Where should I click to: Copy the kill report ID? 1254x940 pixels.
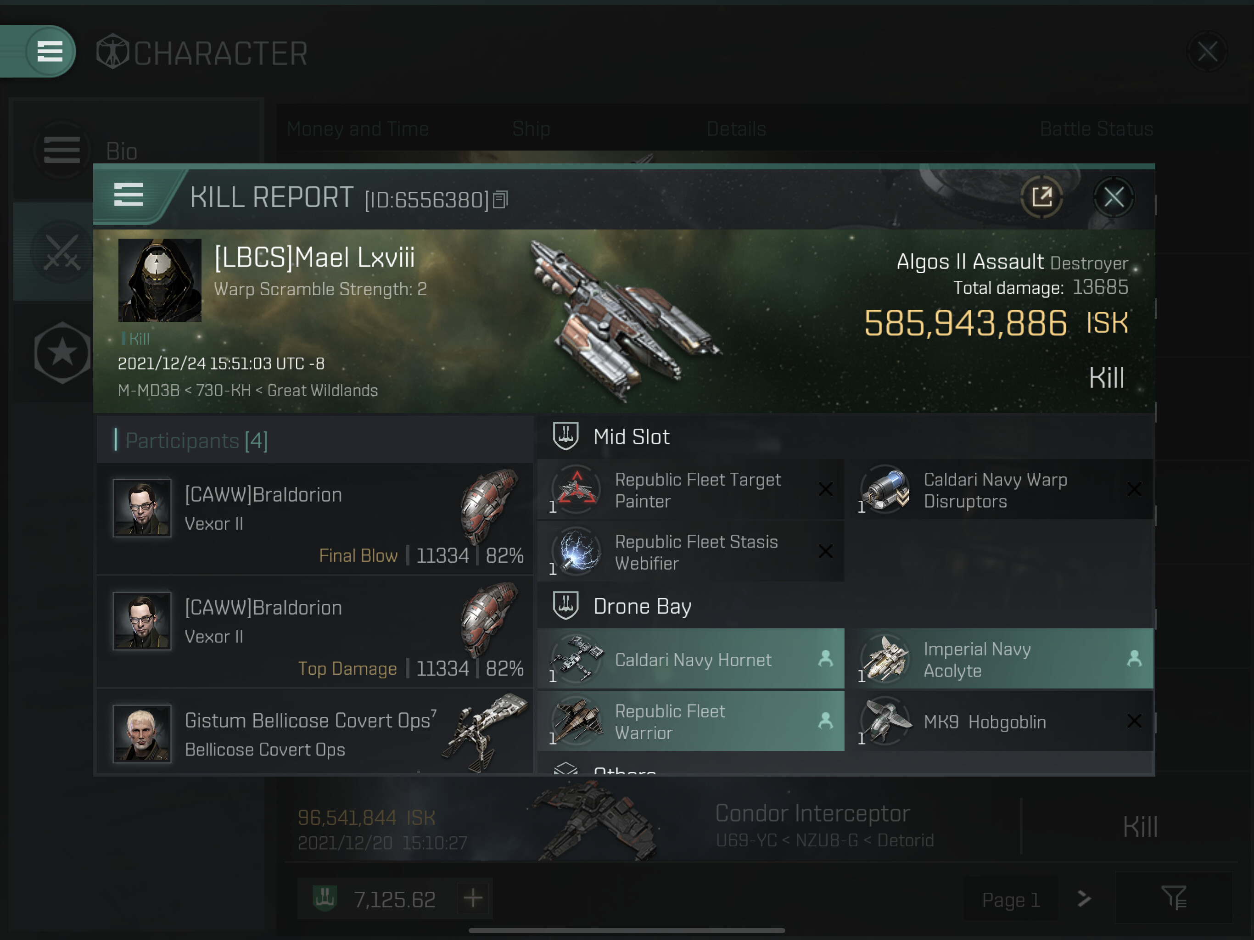pyautogui.click(x=500, y=200)
